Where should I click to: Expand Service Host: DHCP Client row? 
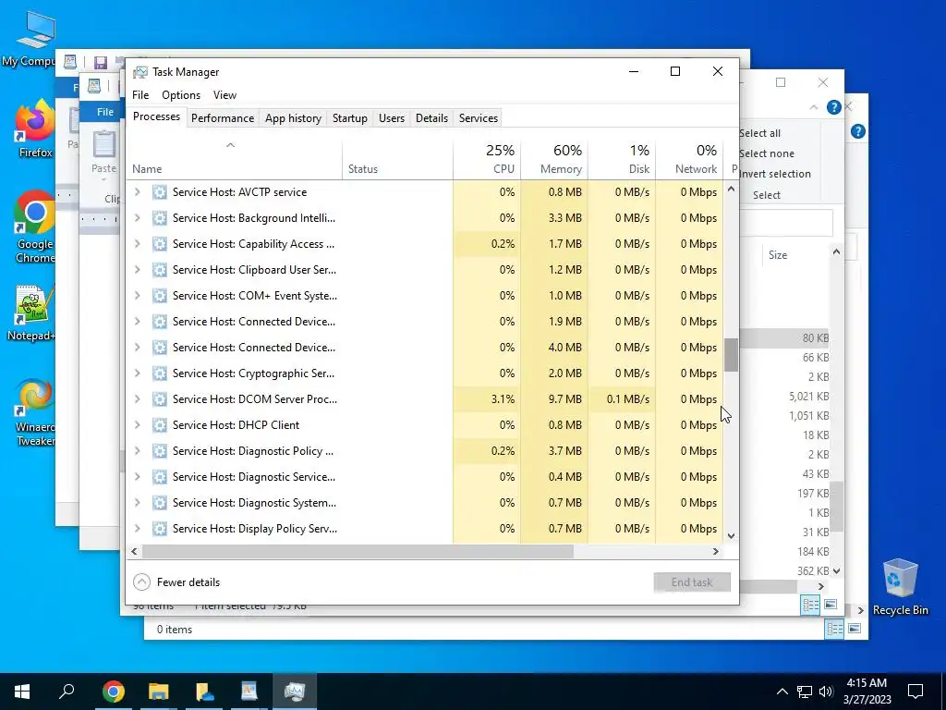(138, 425)
